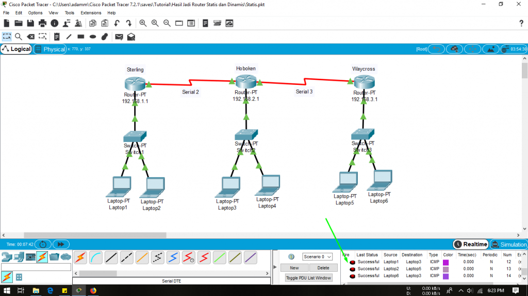Fire the Laptop6 to Laptop3 PDU

[x=352, y=276]
